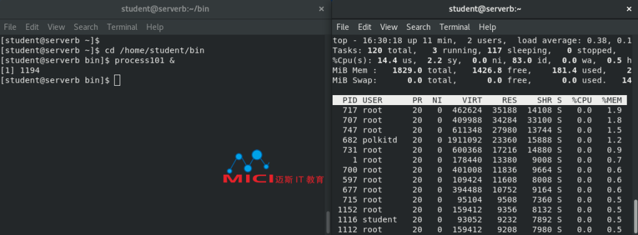The image size is (638, 235).
Task: Click the SHR column header in top
Action: click(x=545, y=100)
